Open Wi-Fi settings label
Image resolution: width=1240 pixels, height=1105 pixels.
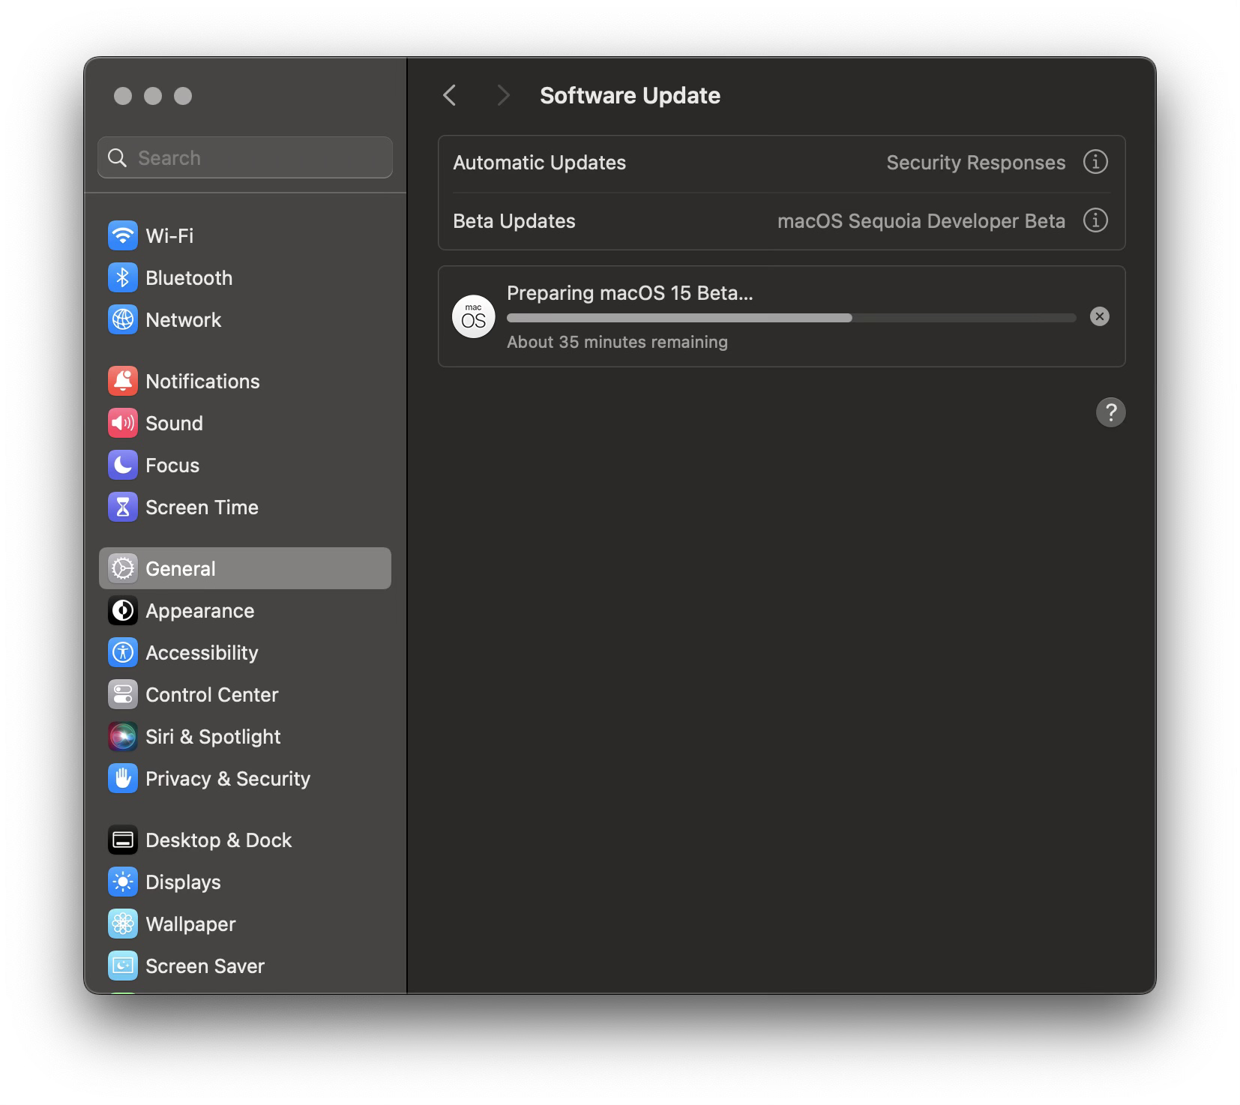(x=169, y=236)
